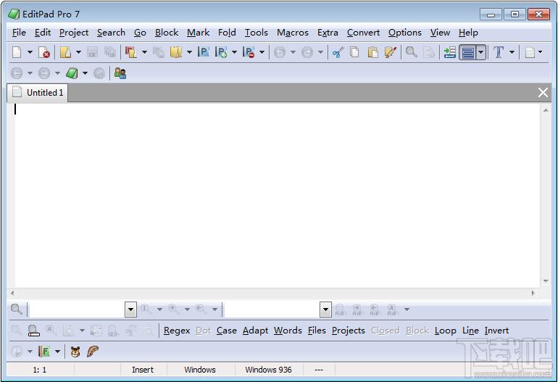The width and height of the screenshot is (558, 382).
Task: Click the Insert mode status indicator
Action: (x=143, y=370)
